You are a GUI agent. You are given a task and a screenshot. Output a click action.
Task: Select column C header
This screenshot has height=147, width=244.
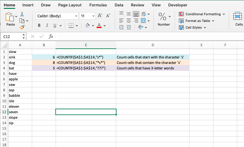[86, 45]
